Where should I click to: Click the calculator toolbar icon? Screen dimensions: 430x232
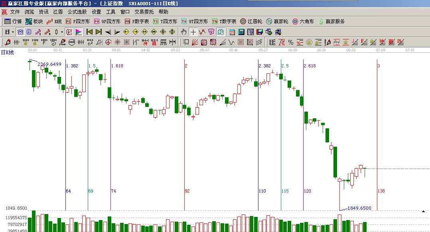(241, 32)
